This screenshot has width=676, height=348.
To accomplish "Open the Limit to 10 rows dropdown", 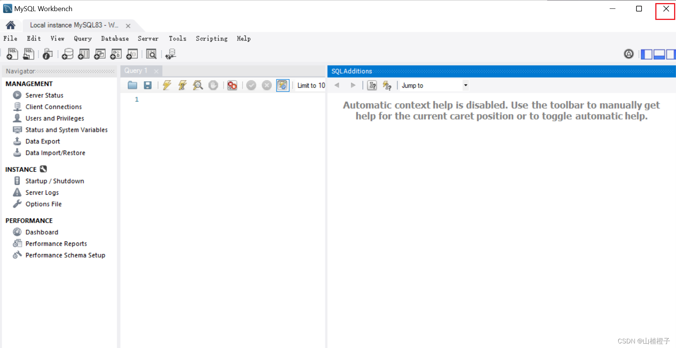I will click(311, 85).
